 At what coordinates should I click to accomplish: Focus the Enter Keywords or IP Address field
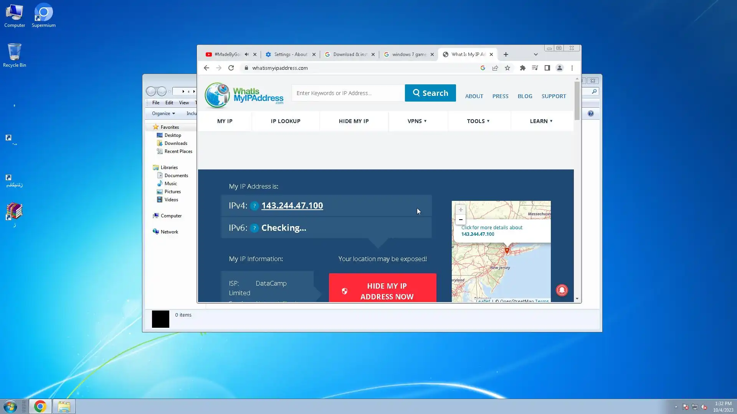tap(348, 93)
